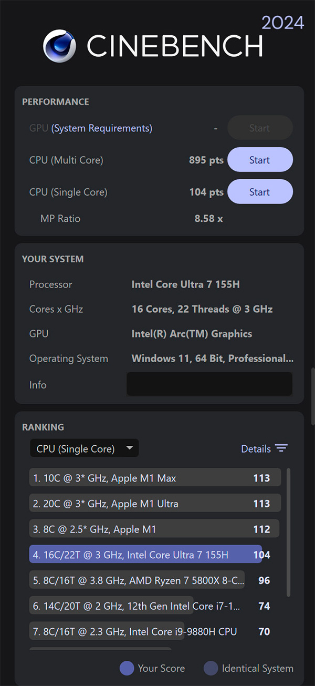
Task: Click the Details filter lines icon
Action: 281,448
